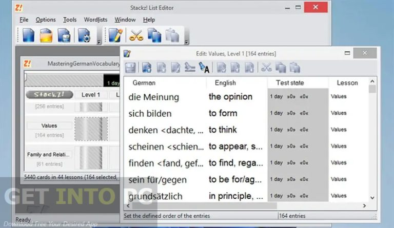The height and width of the screenshot is (228, 394).
Task: Close the Edit: Values window
Action: 365,53
